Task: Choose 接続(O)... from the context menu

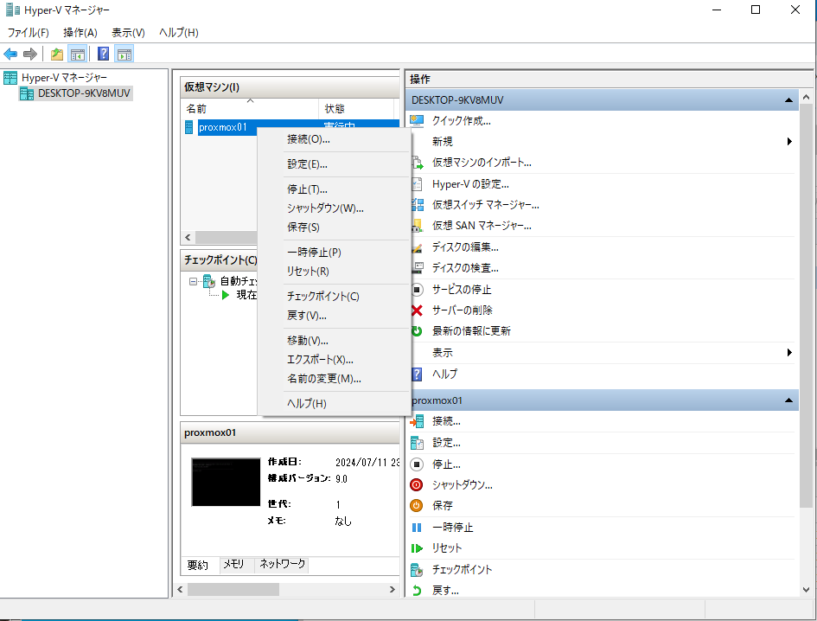Action: 309,139
